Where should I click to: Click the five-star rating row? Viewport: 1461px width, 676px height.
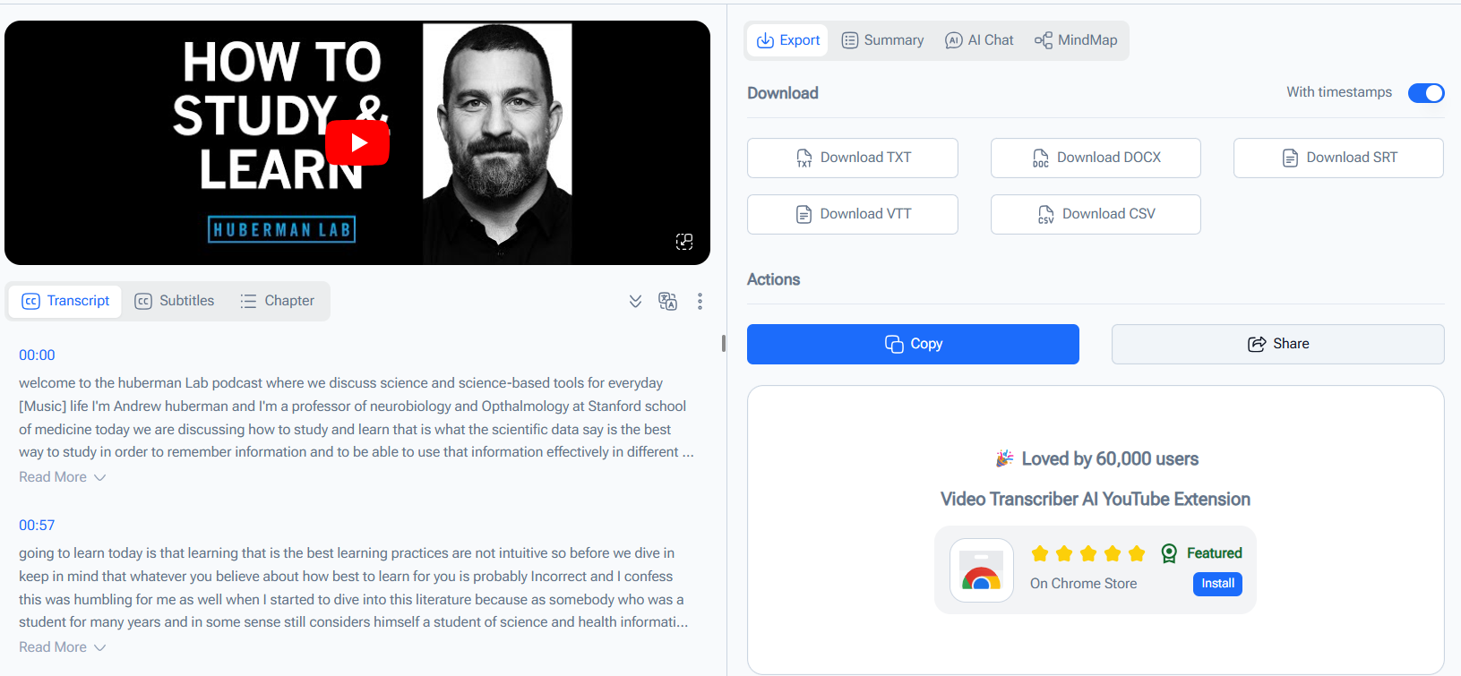click(x=1088, y=553)
